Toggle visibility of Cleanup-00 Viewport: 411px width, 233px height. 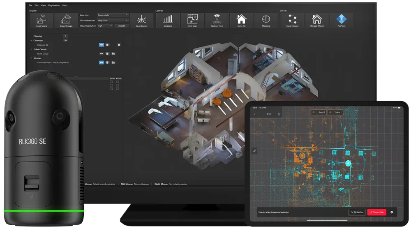(102, 45)
